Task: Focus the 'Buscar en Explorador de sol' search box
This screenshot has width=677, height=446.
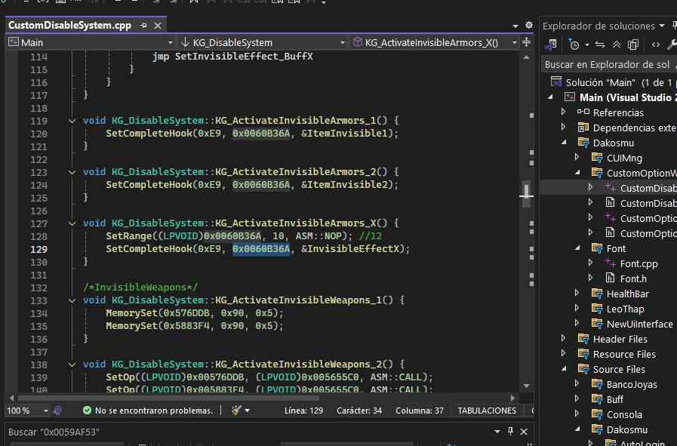Action: coord(608,65)
